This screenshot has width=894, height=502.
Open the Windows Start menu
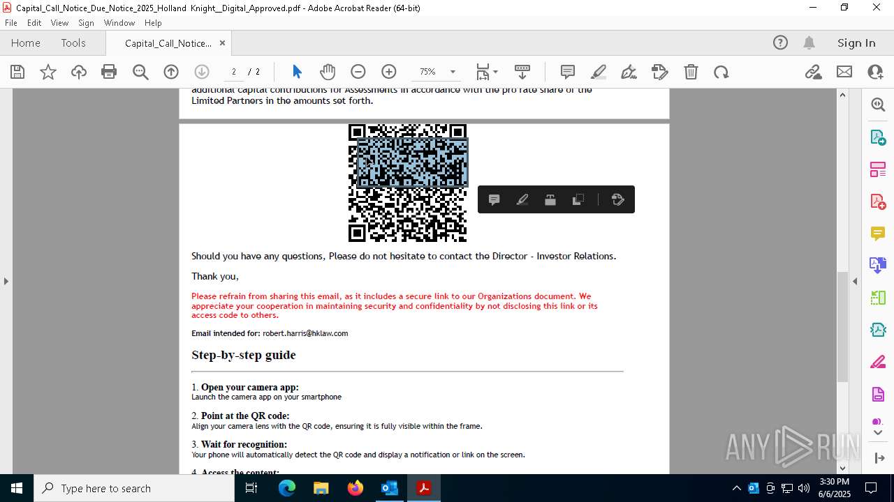[x=17, y=488]
